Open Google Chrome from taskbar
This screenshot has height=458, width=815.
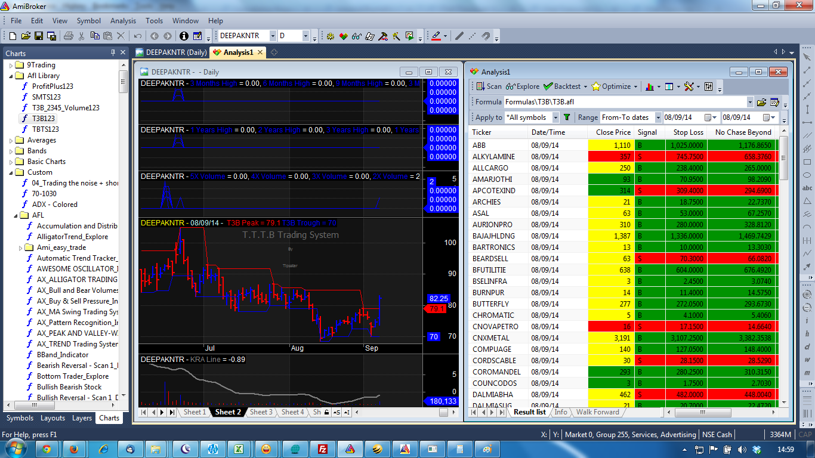pos(46,448)
